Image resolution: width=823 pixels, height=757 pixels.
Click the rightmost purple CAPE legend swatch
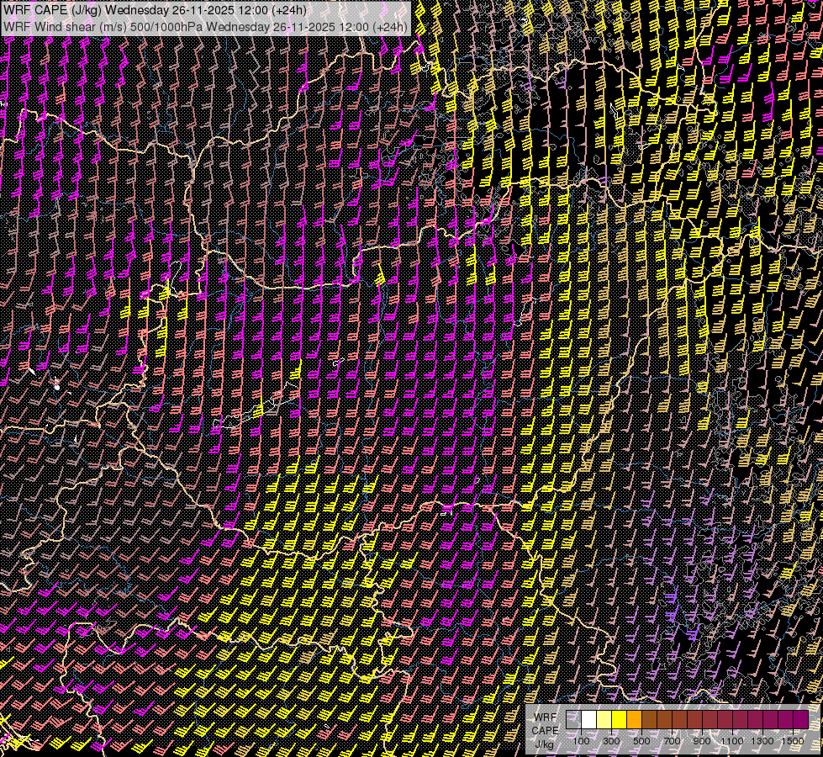[800, 720]
